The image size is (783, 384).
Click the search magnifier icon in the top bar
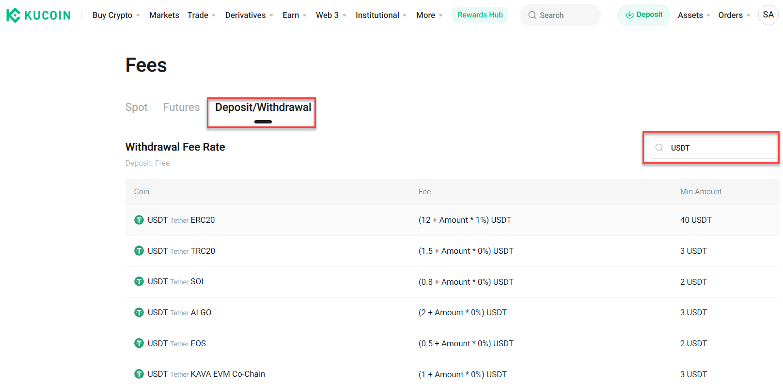coord(532,15)
